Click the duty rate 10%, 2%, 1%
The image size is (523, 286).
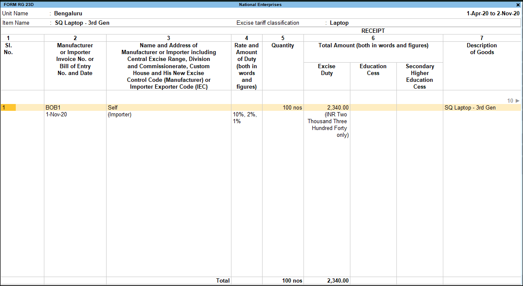pos(245,118)
